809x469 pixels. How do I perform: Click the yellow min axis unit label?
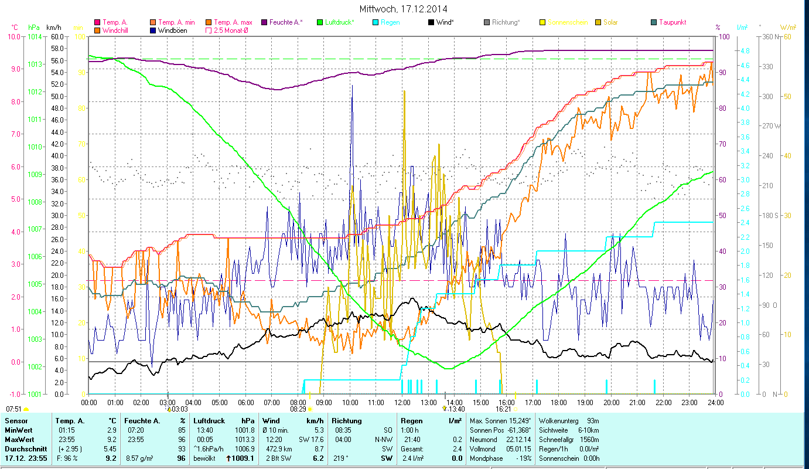point(77,28)
